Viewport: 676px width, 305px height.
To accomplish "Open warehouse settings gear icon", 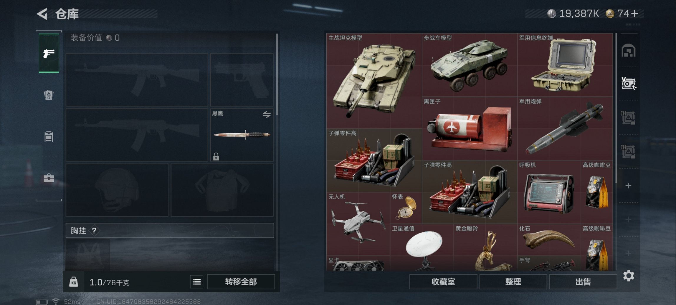I will 629,276.
